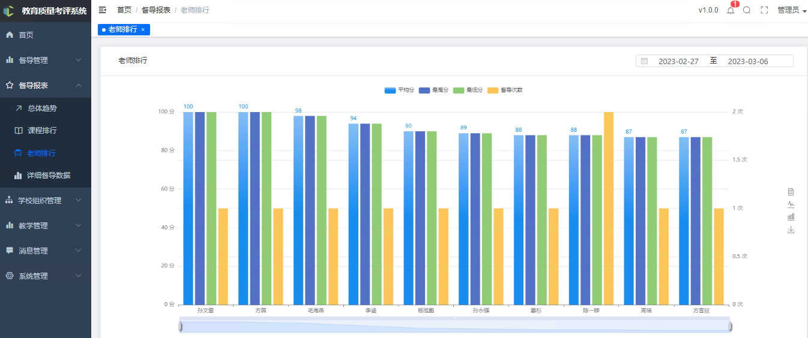Expand the 督导管理 sidebar menu
This screenshot has height=338, width=808.
[x=46, y=60]
